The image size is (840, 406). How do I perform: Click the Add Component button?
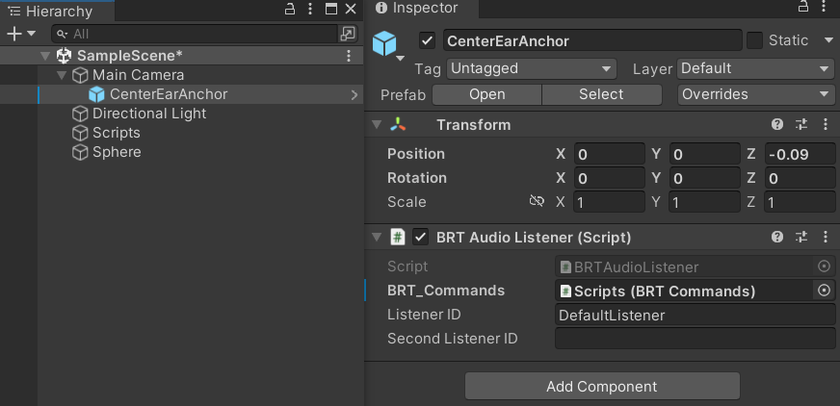(x=602, y=386)
